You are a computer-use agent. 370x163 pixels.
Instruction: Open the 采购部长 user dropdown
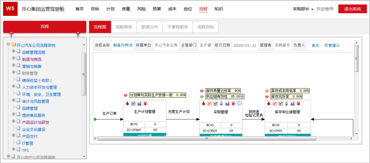(x=303, y=9)
